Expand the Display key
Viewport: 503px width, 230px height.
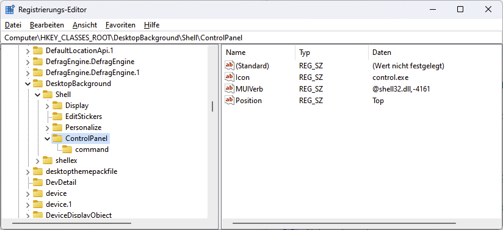(x=48, y=106)
